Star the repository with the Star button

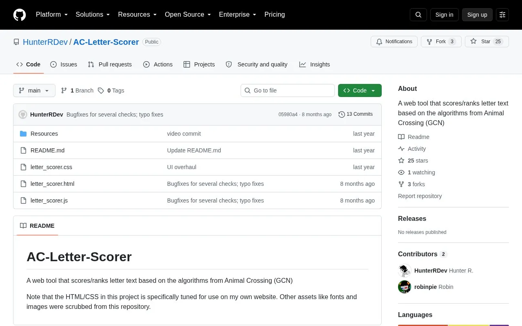pyautogui.click(x=487, y=42)
